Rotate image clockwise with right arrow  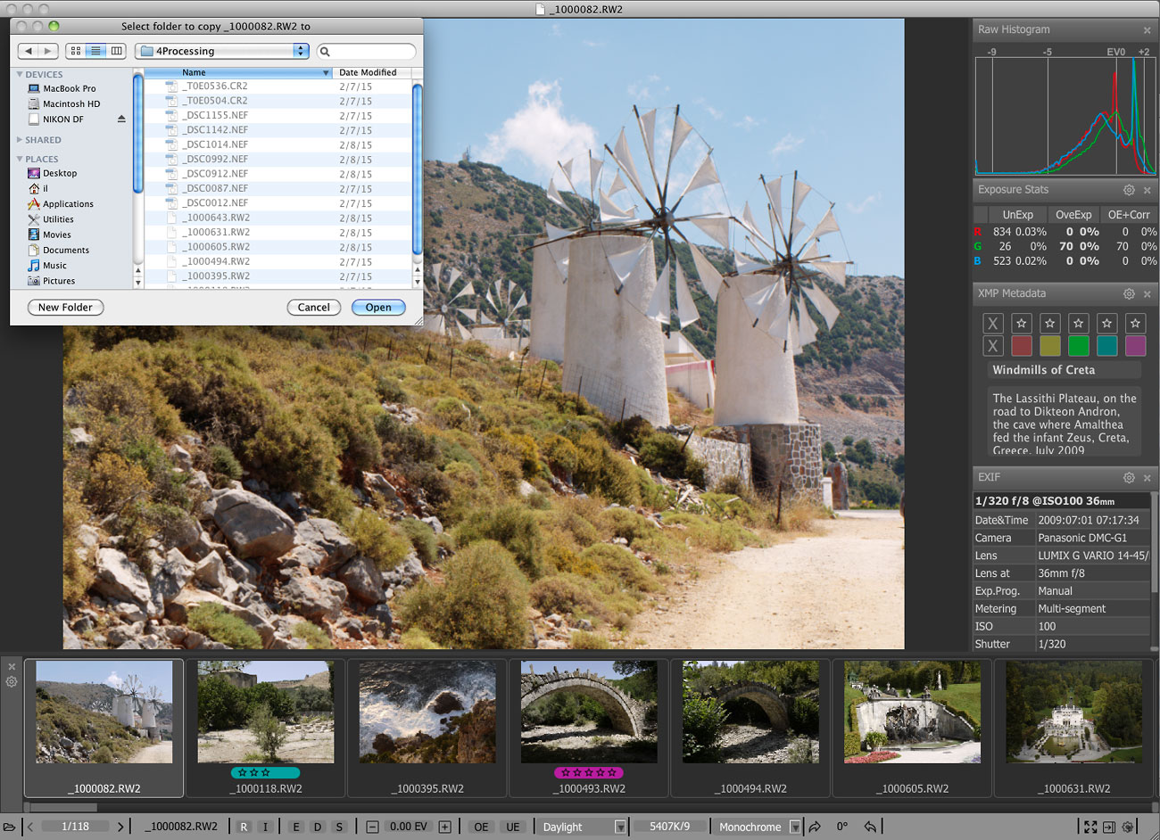(x=815, y=827)
